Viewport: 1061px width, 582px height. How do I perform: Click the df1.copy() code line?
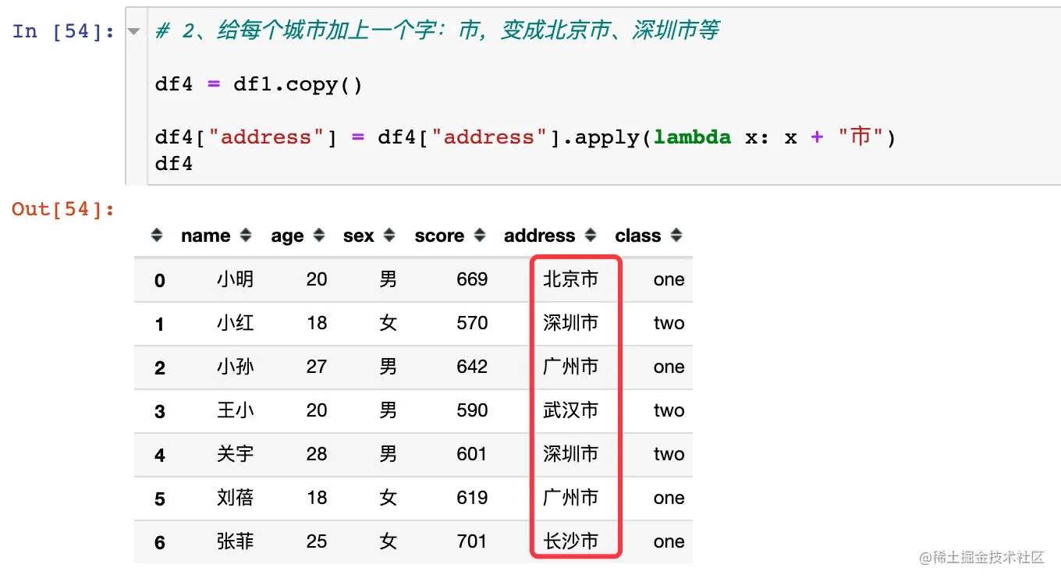259,84
